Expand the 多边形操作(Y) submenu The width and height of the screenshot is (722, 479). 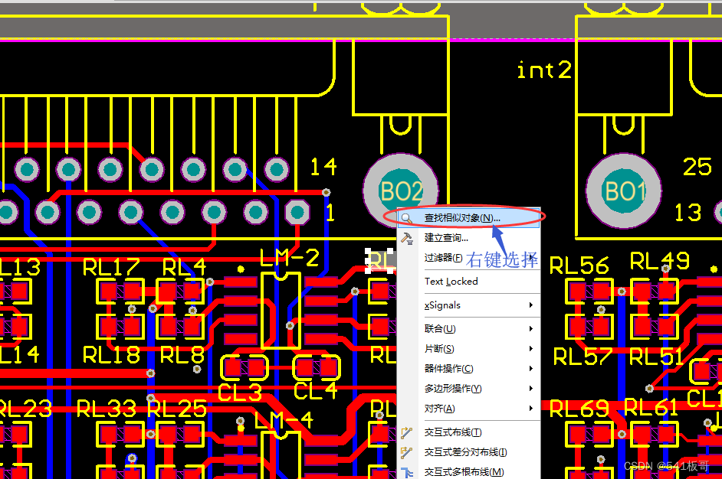click(x=452, y=388)
